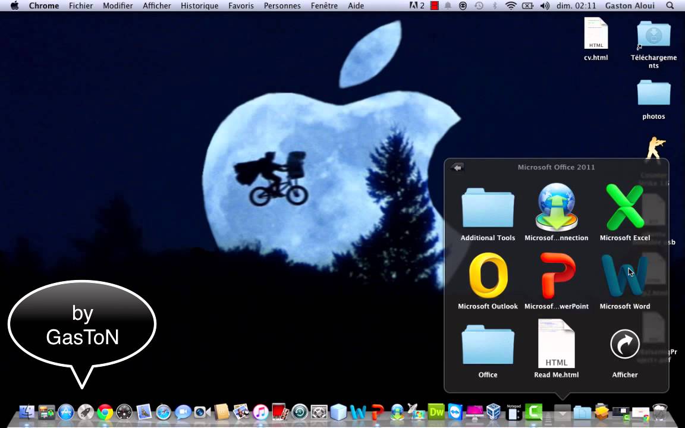Open the Fichier menu

point(81,6)
